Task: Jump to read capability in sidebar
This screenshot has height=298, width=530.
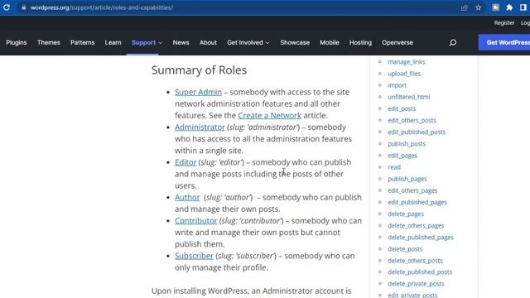Action: click(394, 167)
